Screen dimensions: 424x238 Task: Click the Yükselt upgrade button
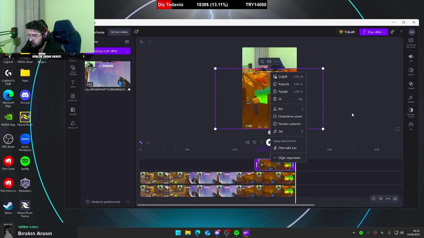pos(347,32)
